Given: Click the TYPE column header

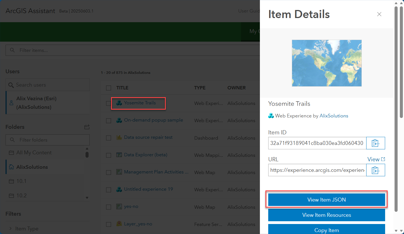Looking at the screenshot, I should coord(200,88).
